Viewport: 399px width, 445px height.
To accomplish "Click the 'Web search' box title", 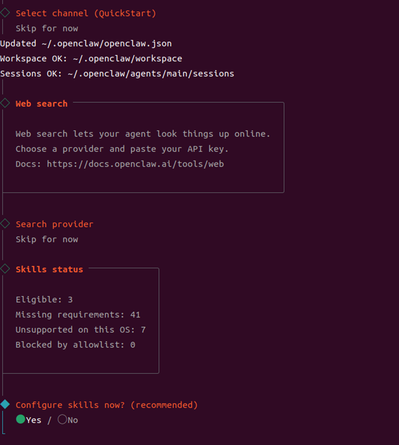I will (42, 103).
